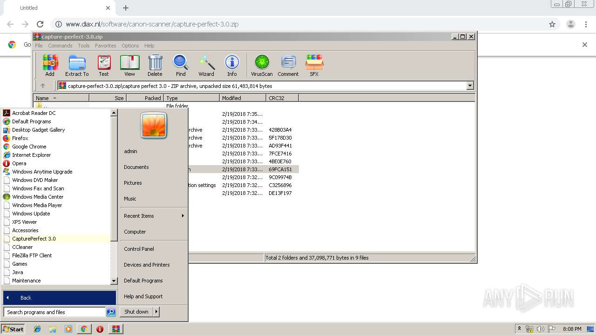596x335 pixels.
Task: Open the Shut down options arrow
Action: tap(156, 312)
